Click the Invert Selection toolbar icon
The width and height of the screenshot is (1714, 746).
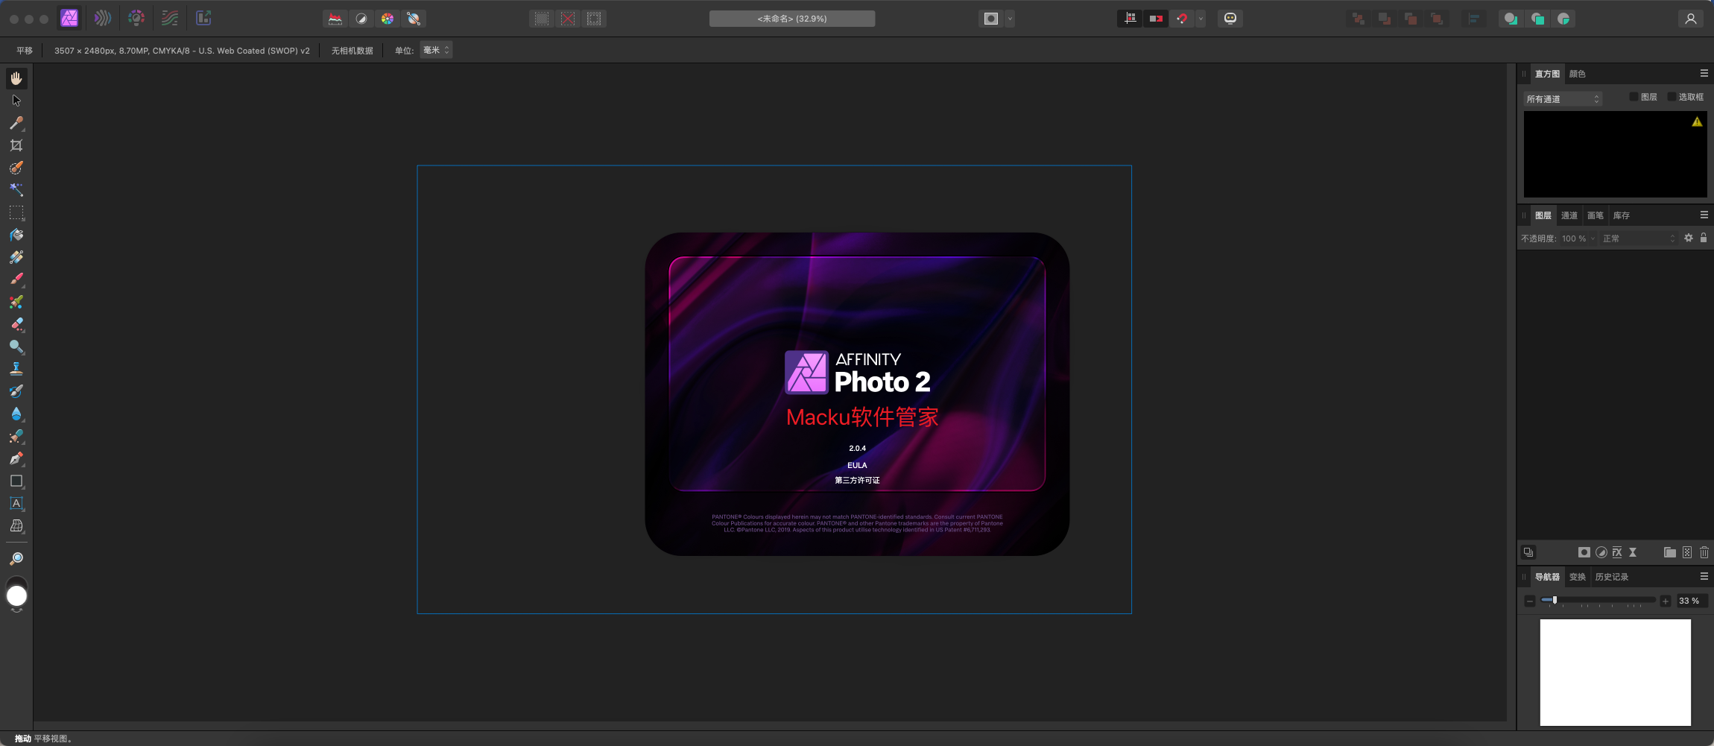pyautogui.click(x=594, y=19)
